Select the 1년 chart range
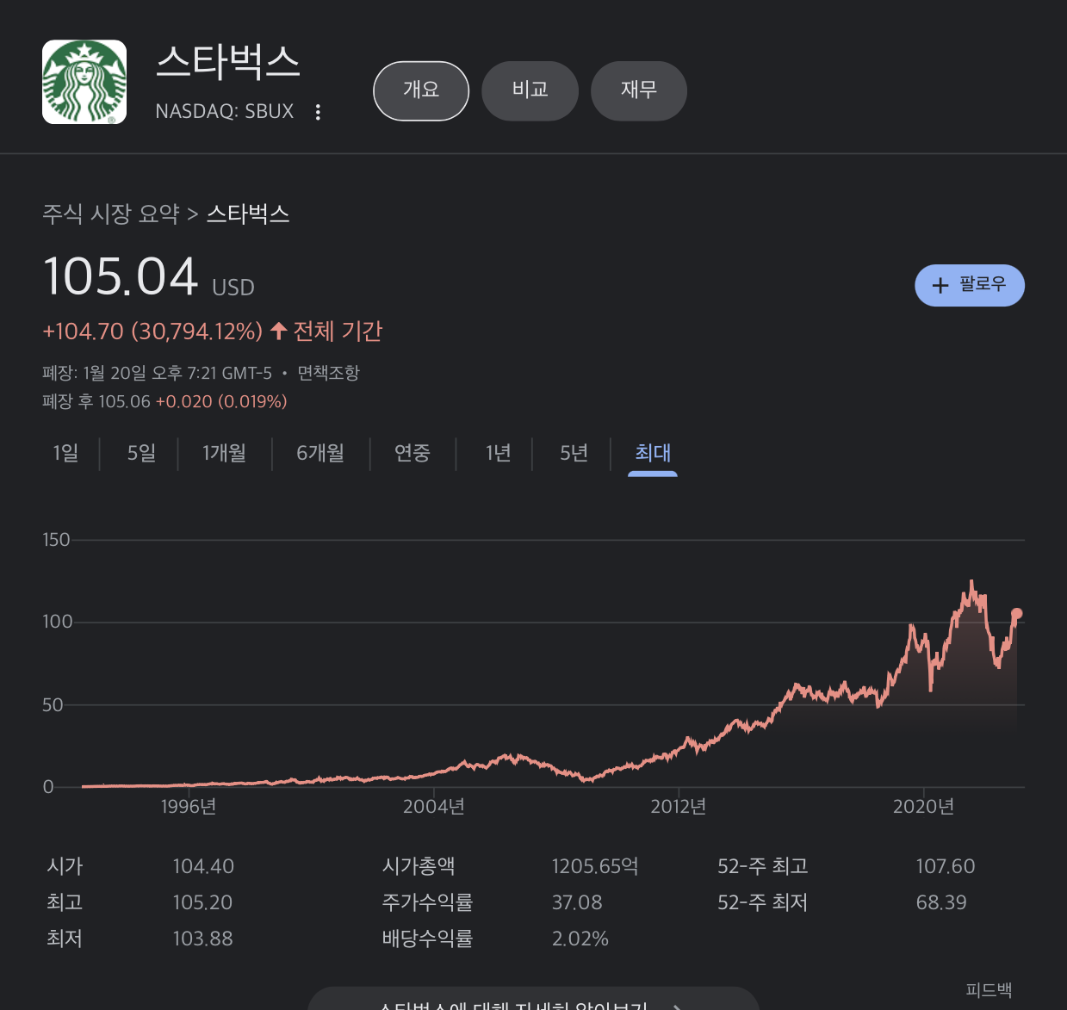 (498, 453)
